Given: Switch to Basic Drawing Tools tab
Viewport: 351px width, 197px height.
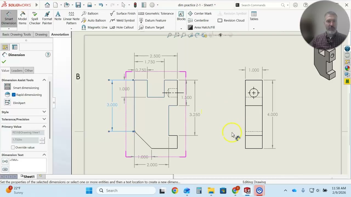Looking at the screenshot, I should pyautogui.click(x=16, y=34).
